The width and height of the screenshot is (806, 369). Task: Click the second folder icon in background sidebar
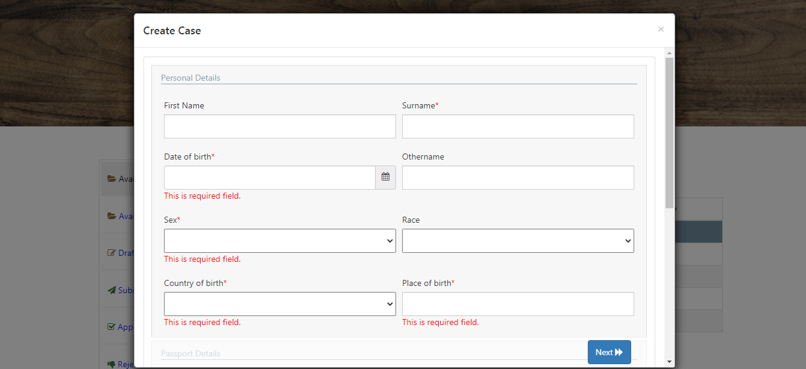(112, 216)
